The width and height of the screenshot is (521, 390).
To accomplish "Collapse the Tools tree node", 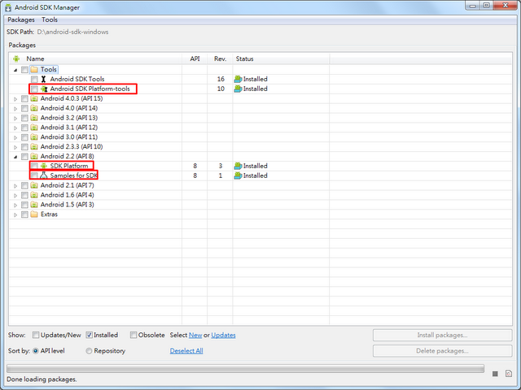I will (x=15, y=70).
